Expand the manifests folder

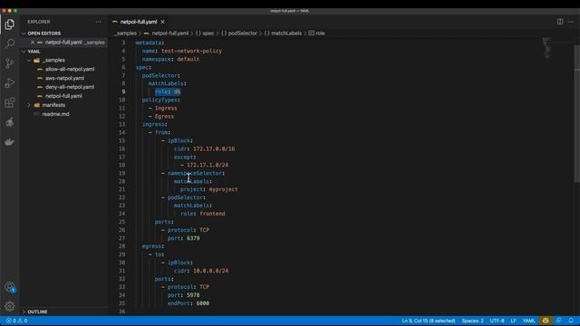29,105
